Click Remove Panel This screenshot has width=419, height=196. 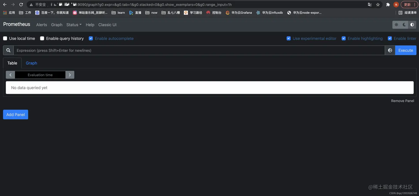(402, 101)
